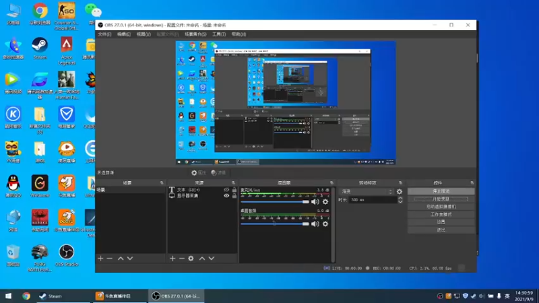
Task: Click the 退出 button in Controls
Action: click(441, 230)
